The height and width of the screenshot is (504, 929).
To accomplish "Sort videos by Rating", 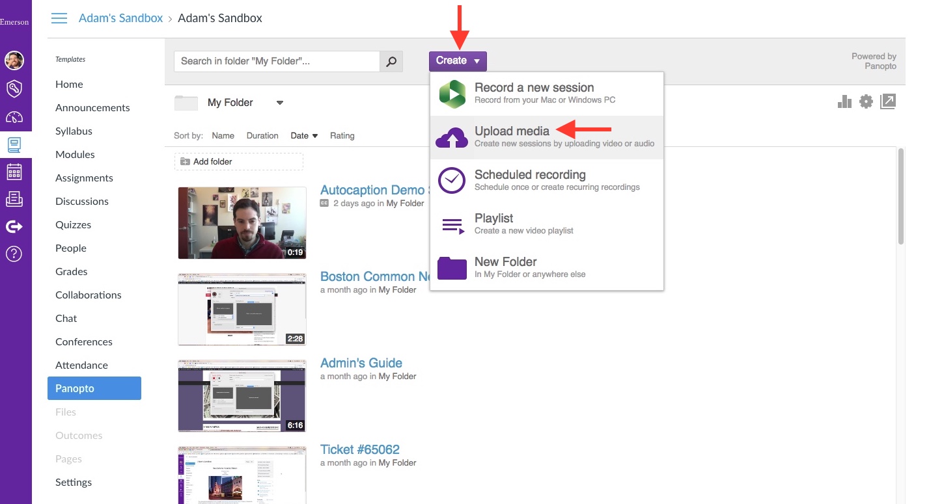I will [342, 136].
